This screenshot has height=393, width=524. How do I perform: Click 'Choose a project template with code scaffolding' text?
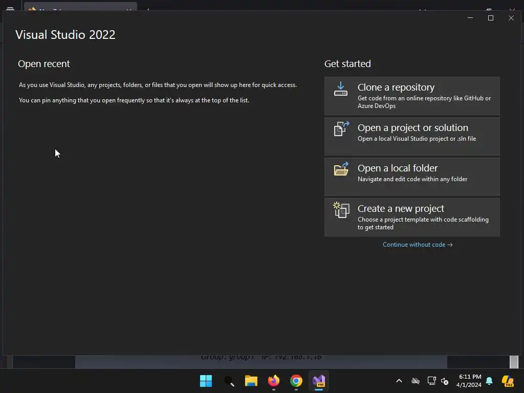423,223
